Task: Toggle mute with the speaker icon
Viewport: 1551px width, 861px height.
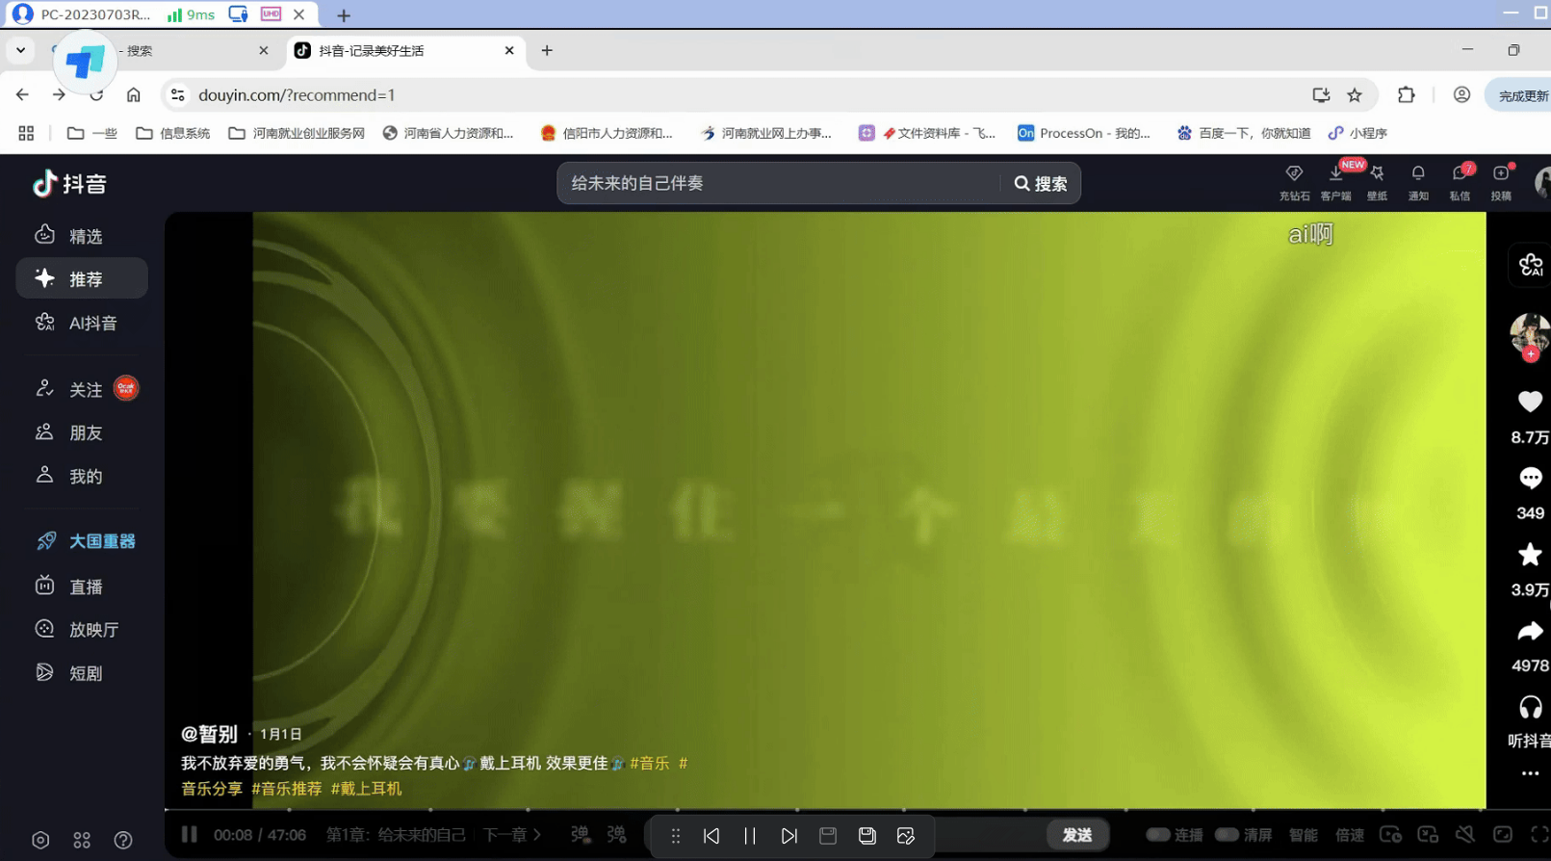Action: coord(1465,834)
